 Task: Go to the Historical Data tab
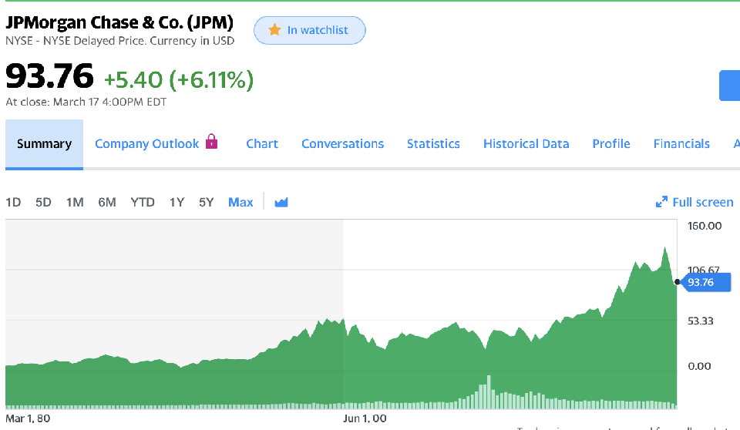click(526, 144)
